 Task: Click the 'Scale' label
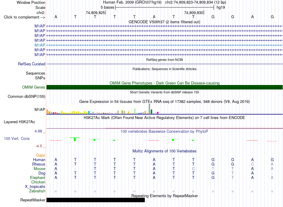[40, 7]
